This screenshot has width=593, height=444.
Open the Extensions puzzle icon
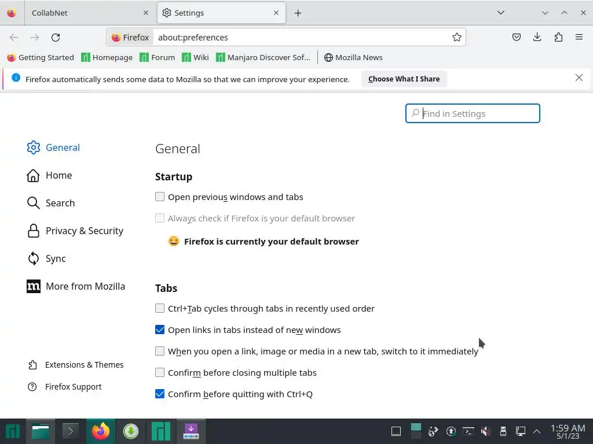coord(558,37)
